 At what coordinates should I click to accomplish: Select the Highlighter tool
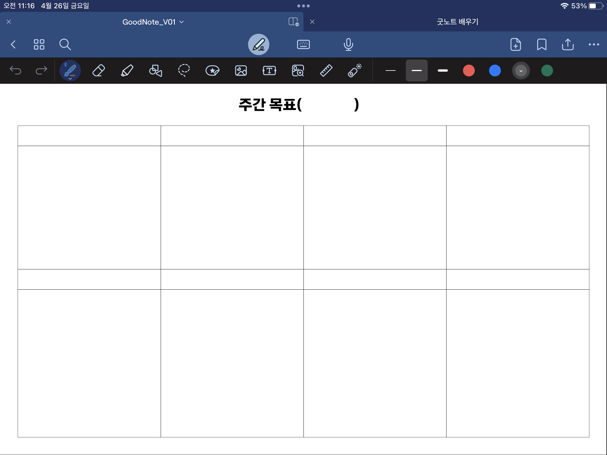click(x=127, y=71)
